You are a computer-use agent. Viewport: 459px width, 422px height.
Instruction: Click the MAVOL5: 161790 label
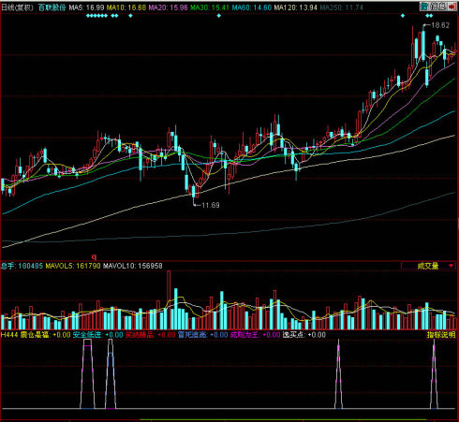73,266
